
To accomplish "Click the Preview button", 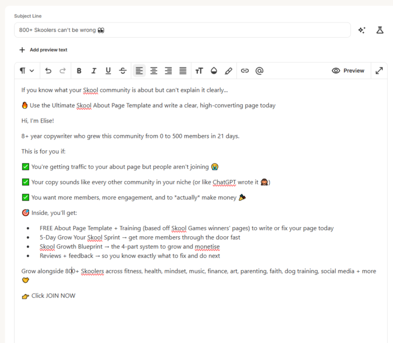I will tap(348, 71).
